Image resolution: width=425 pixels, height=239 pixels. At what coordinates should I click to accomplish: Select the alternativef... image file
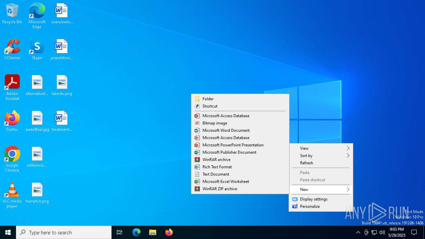point(37,86)
